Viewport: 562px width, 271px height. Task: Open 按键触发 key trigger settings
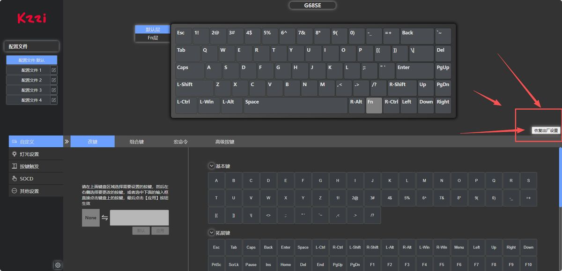[x=36, y=166]
